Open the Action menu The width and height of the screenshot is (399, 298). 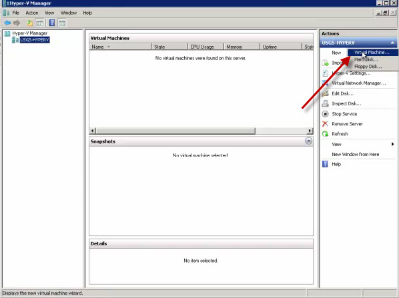click(32, 13)
